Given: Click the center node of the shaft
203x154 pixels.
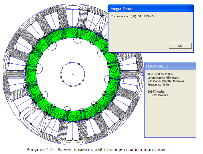Looking at the screenshot, I should pyautogui.click(x=73, y=74).
